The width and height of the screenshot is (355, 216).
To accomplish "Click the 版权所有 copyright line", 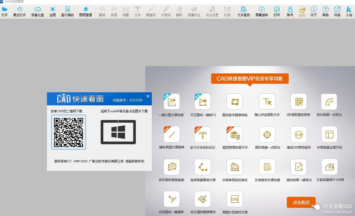I will point(99,161).
